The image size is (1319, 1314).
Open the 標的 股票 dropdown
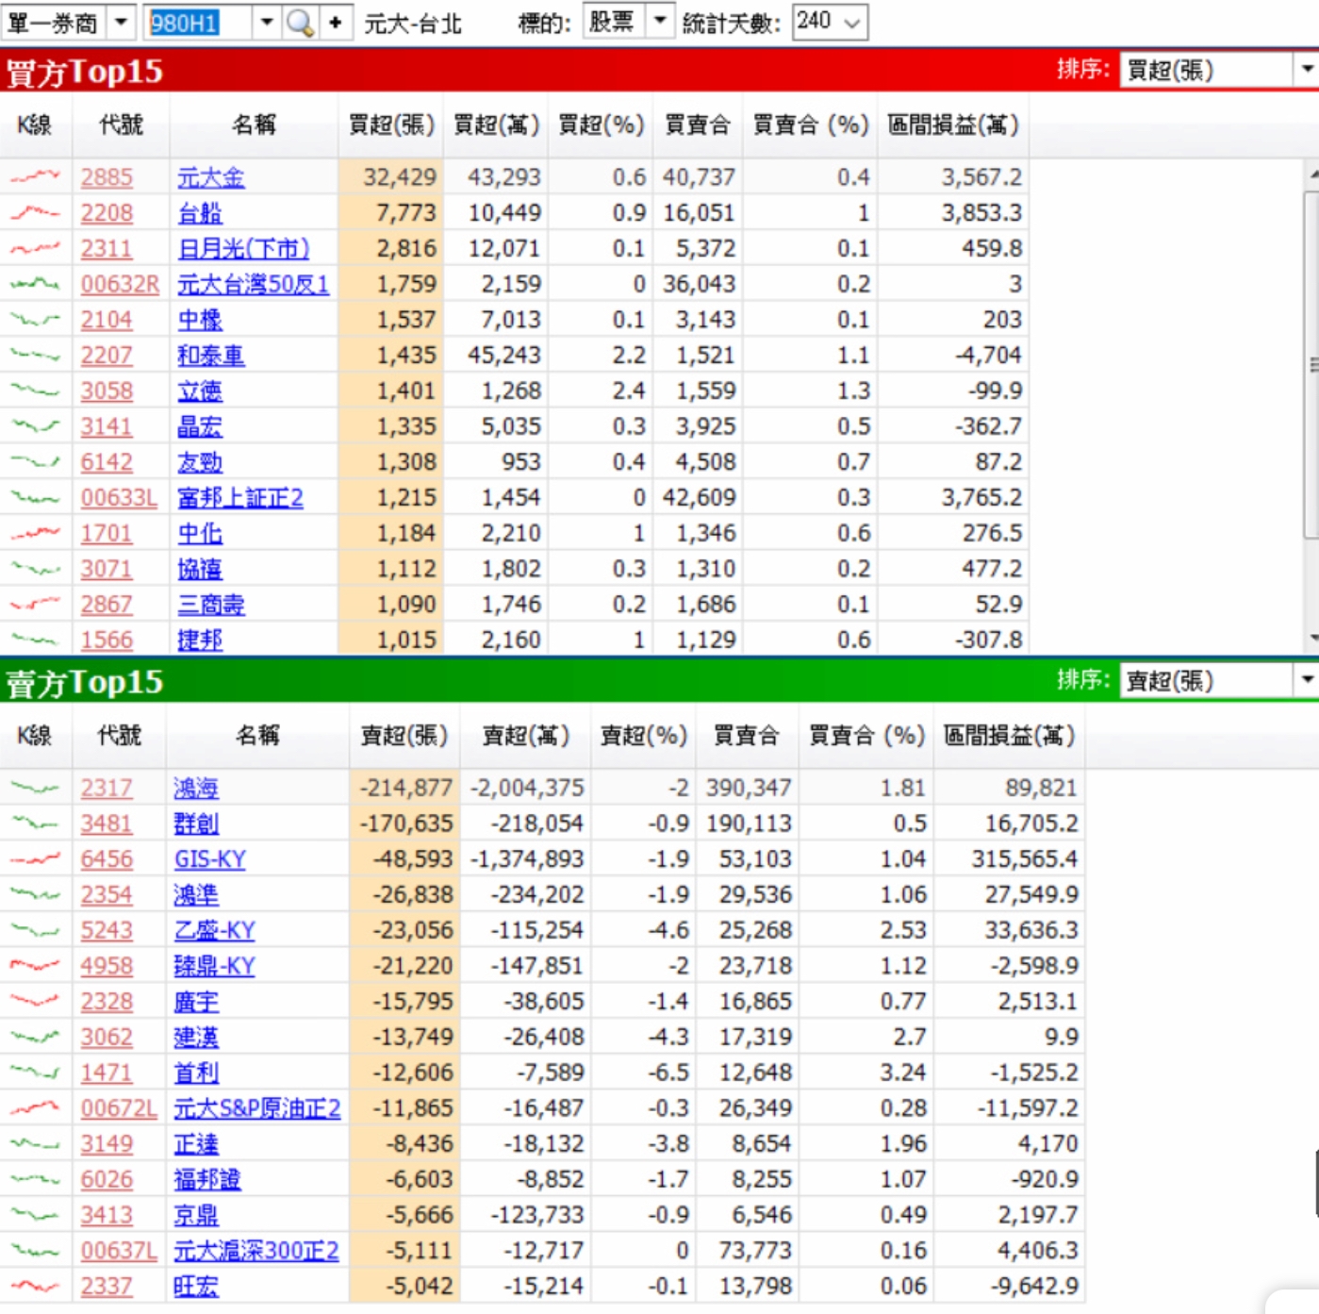(x=660, y=21)
